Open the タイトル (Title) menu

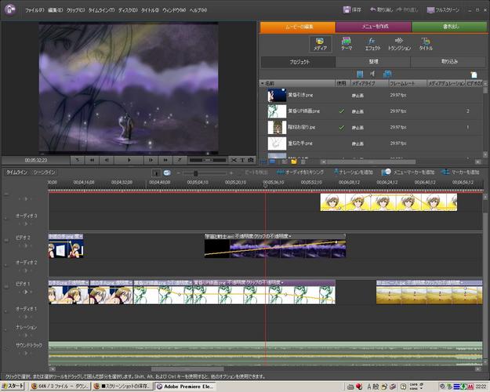[150, 10]
